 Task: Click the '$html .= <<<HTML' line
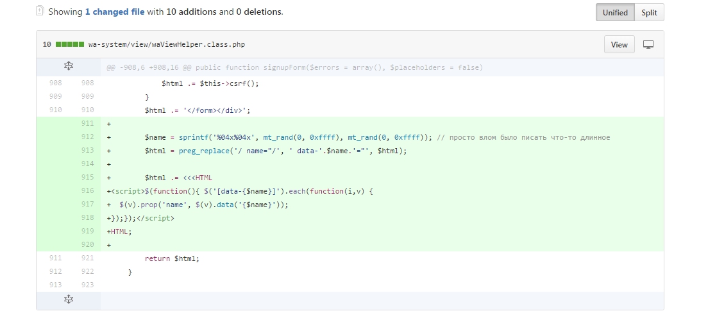178,178
